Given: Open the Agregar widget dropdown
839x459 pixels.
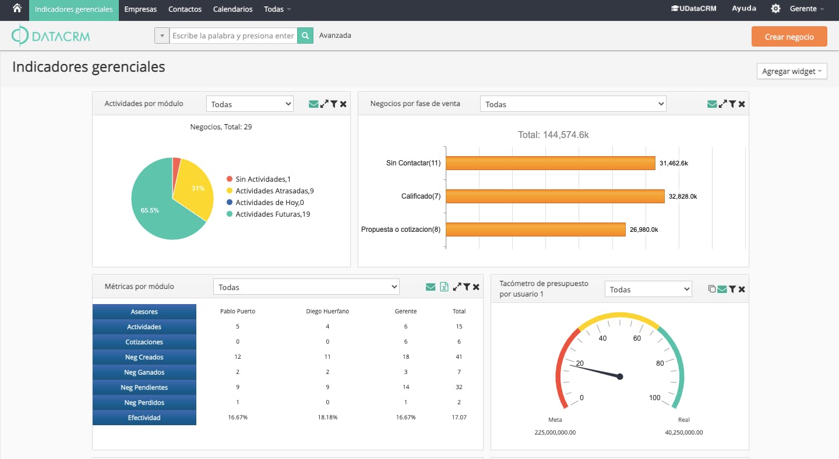Looking at the screenshot, I should click(791, 71).
